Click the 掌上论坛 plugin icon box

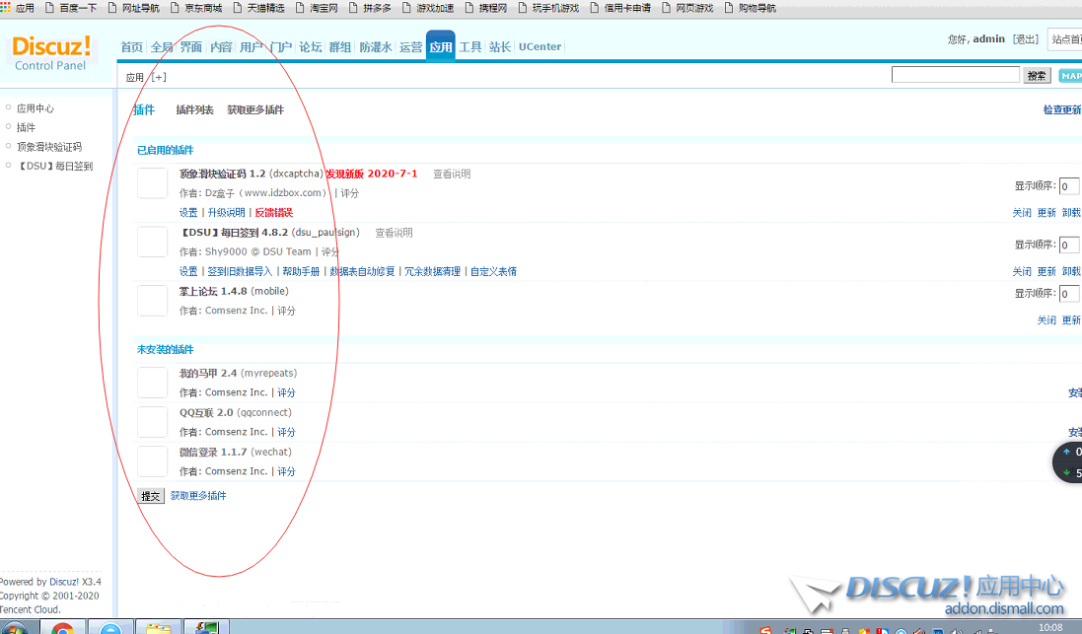click(x=152, y=300)
